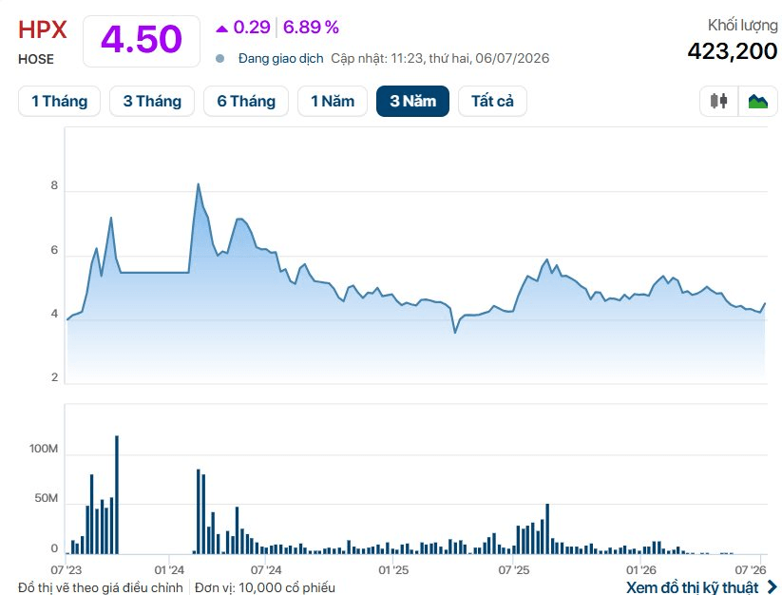Viewport: 782px width, 595px height.
Task: Click the volume spike near 07 '25
Action: tap(547, 528)
